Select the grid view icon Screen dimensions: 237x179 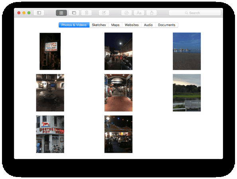point(61,13)
